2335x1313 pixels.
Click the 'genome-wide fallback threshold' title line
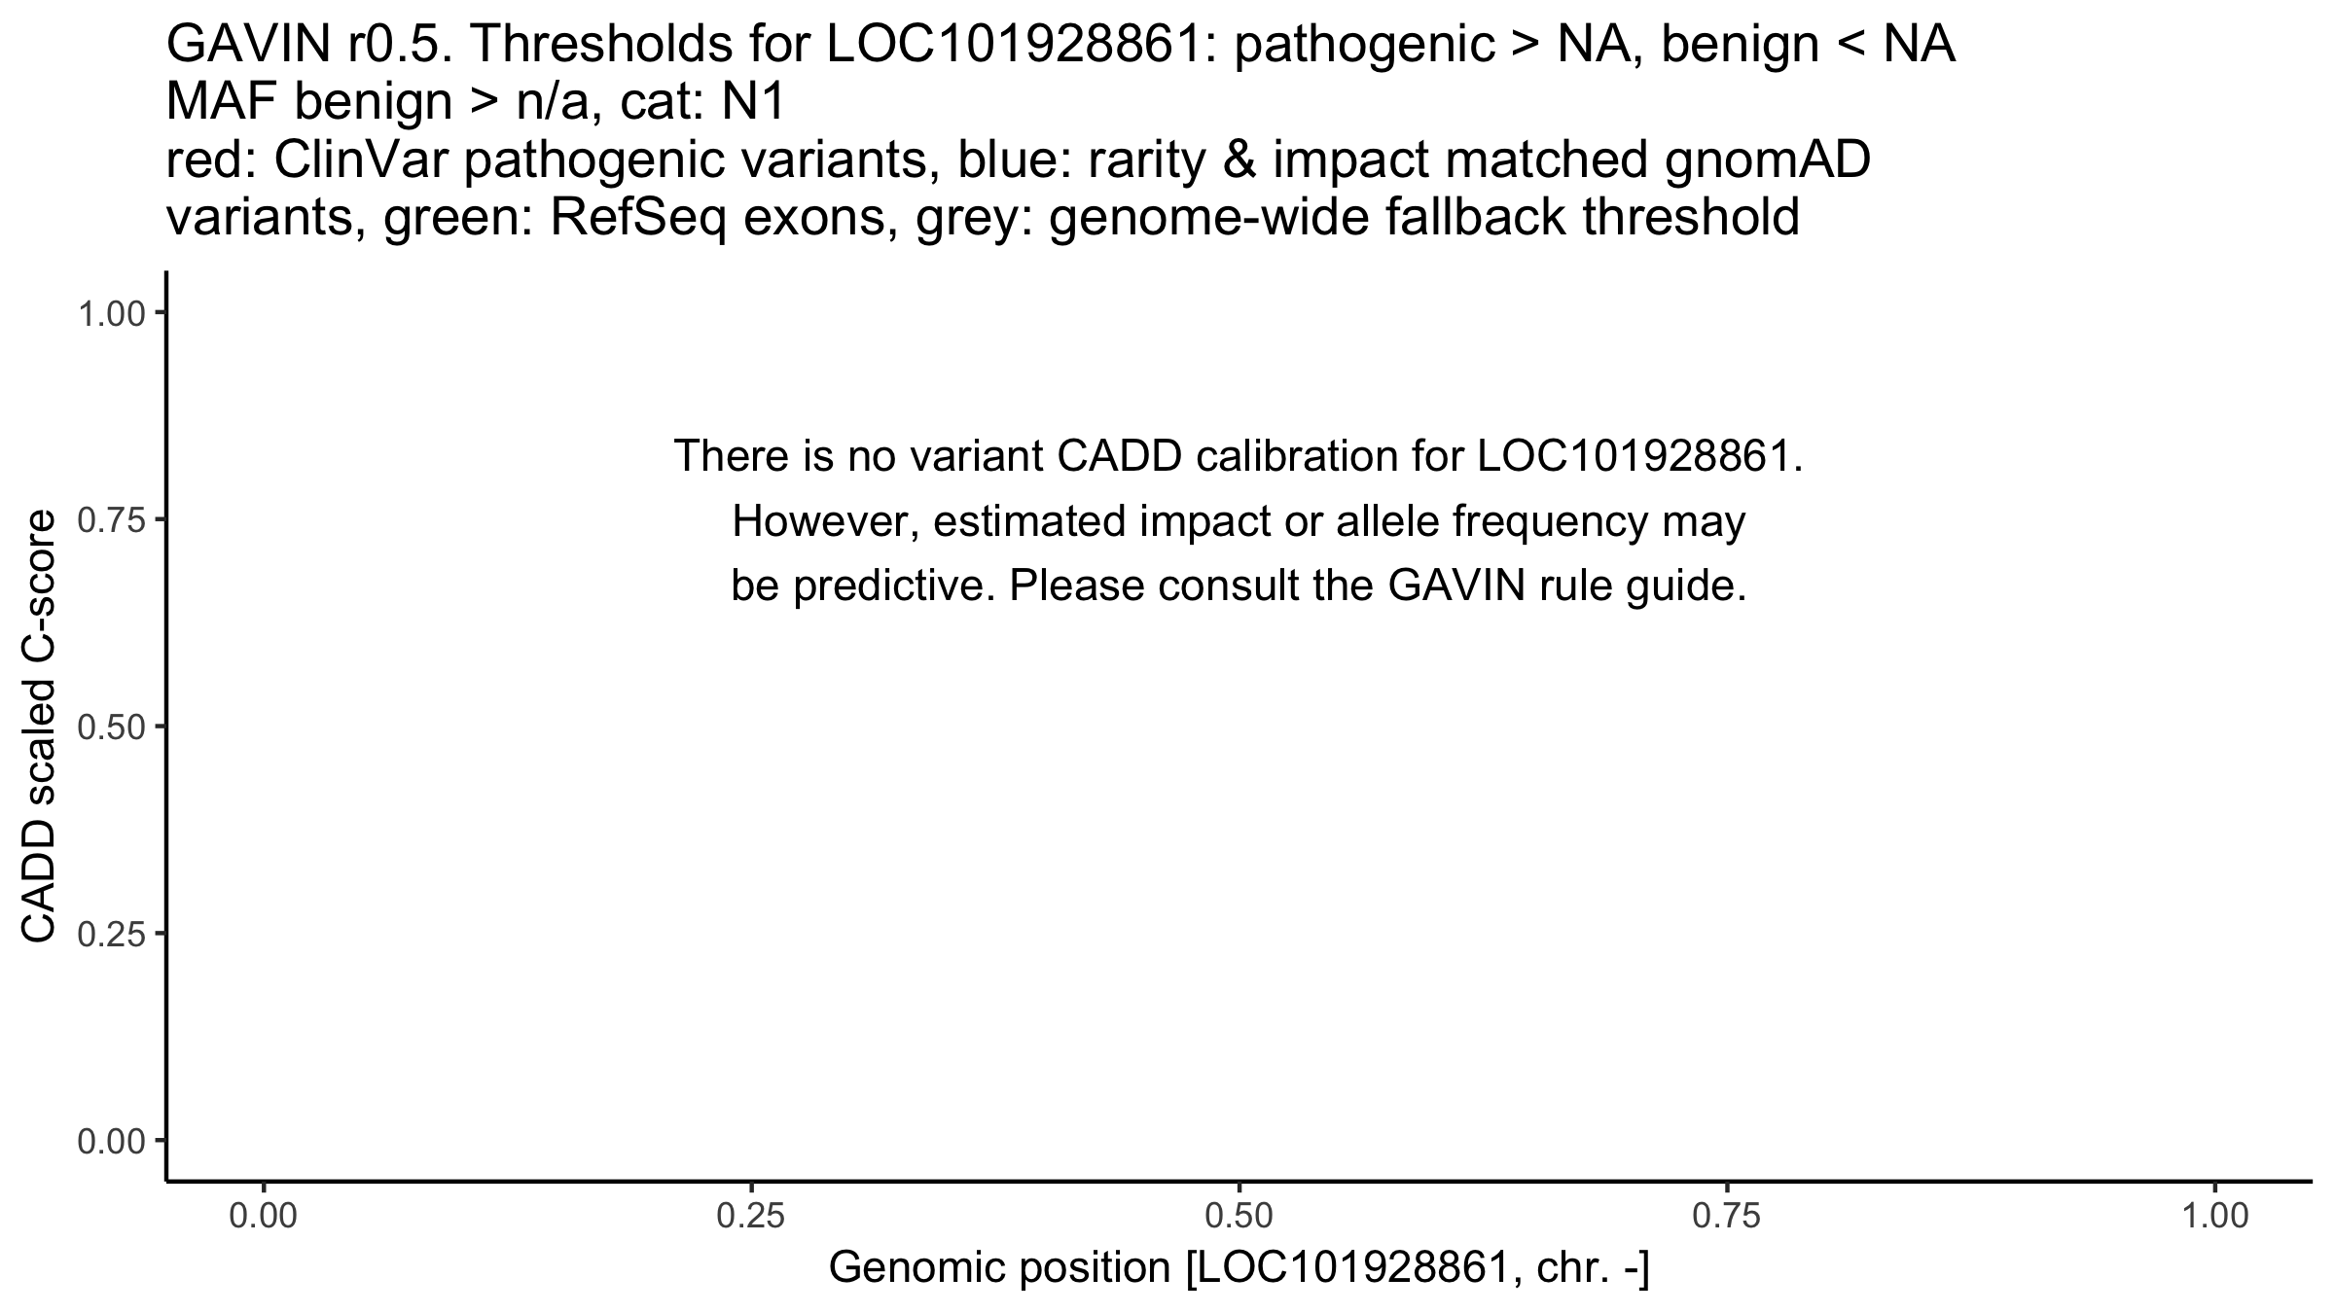coord(1424,218)
